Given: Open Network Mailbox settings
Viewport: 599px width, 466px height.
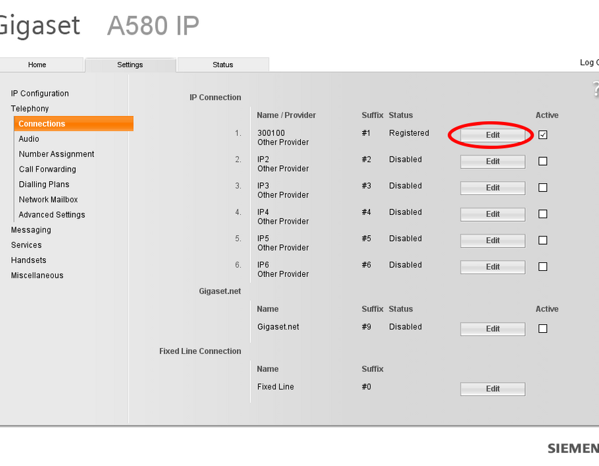Looking at the screenshot, I should click(48, 200).
